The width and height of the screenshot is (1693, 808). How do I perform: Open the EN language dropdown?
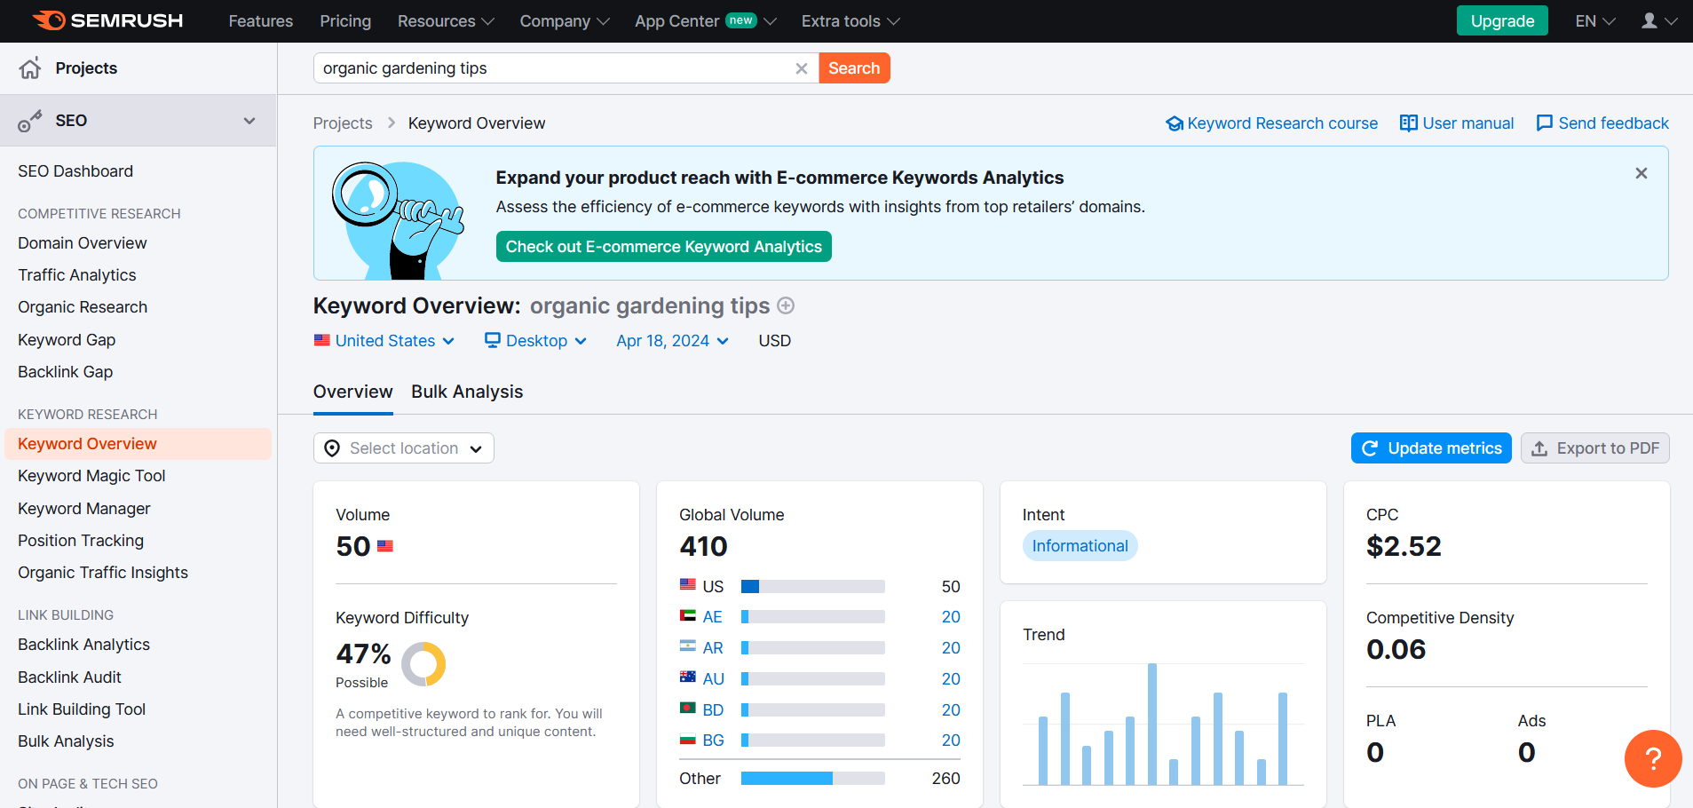pyautogui.click(x=1595, y=20)
